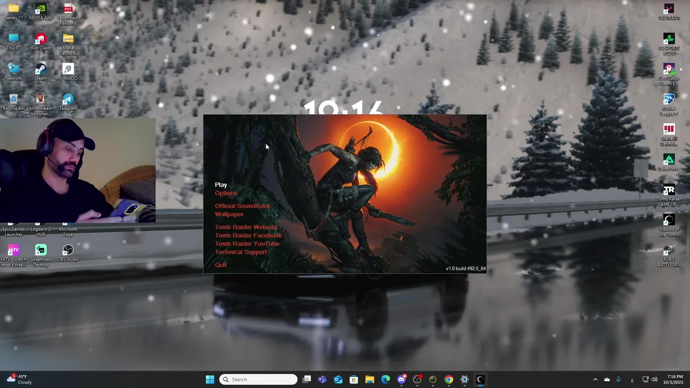Open Microsoft Teams from the taskbar
690x388 pixels.
click(x=322, y=379)
